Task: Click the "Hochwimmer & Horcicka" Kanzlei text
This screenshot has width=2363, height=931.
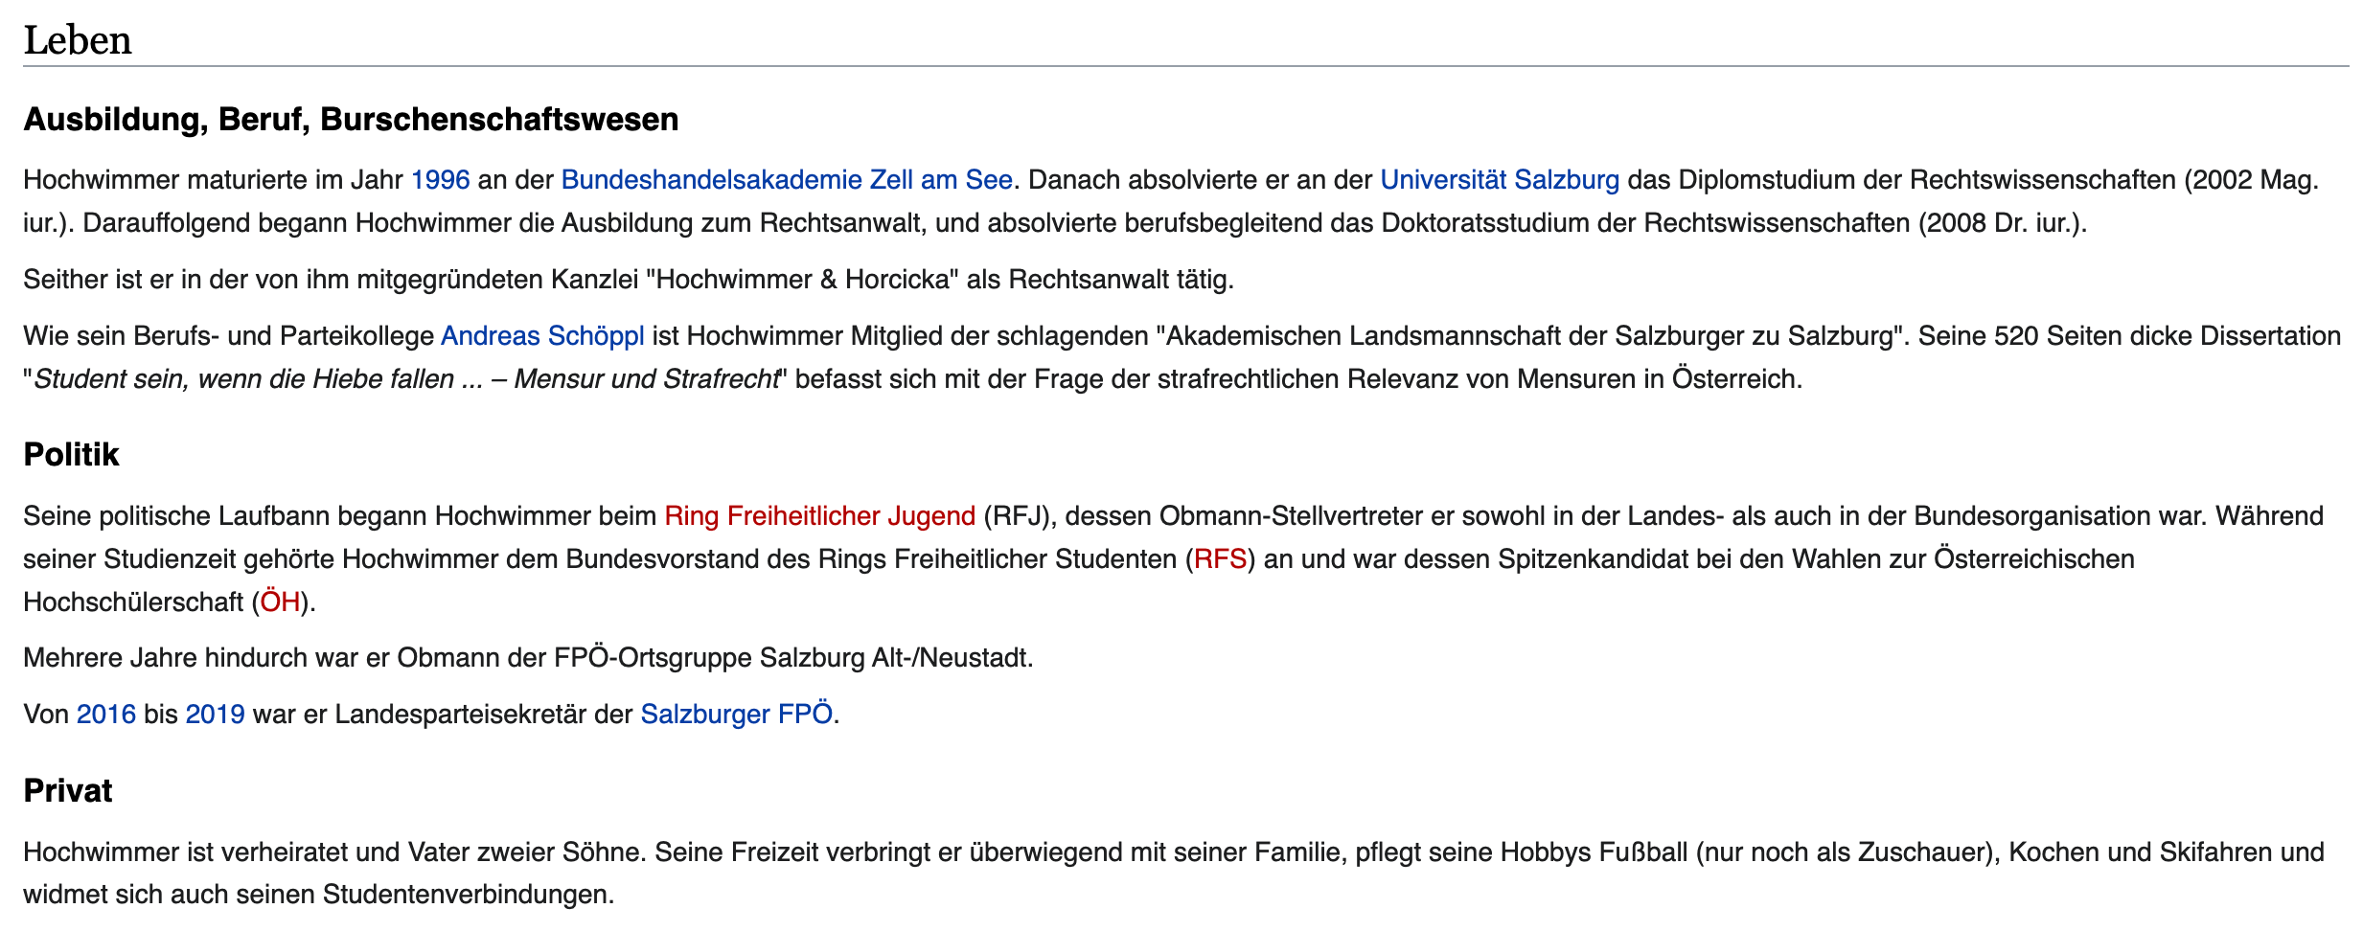Action: pos(803,280)
